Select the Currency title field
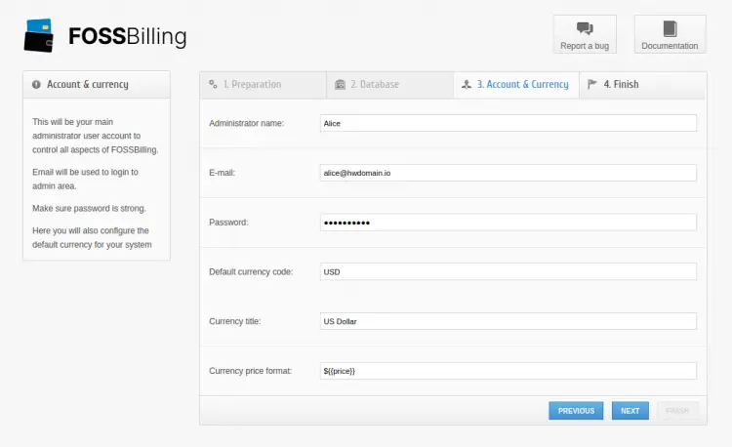This screenshot has height=447, width=732. [508, 321]
